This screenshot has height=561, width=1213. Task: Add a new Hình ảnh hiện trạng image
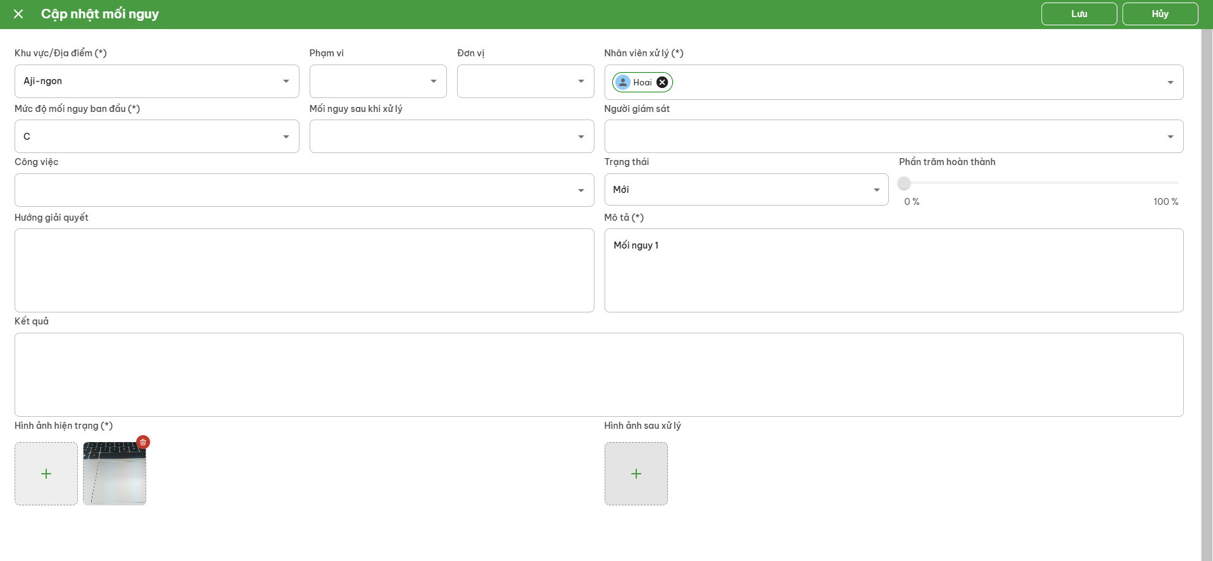coord(46,474)
